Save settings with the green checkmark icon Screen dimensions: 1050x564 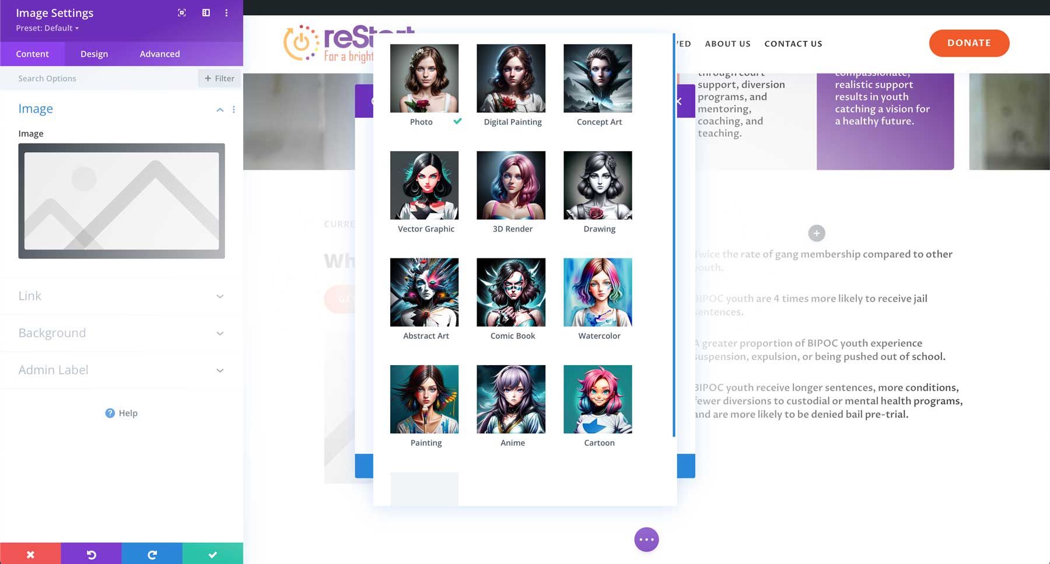point(213,554)
